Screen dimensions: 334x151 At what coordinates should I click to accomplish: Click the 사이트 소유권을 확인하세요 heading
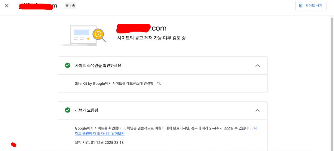[98, 65]
